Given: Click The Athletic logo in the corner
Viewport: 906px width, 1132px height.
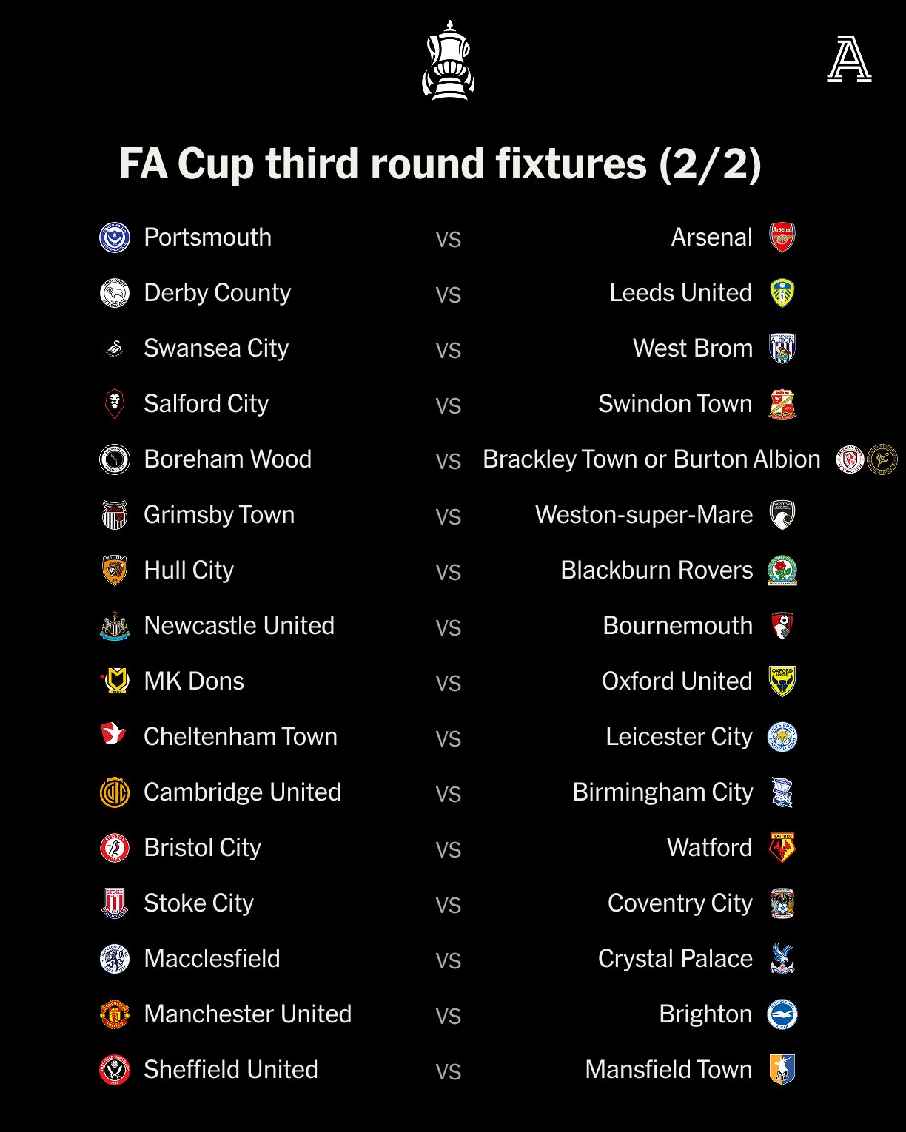Looking at the screenshot, I should click(848, 61).
